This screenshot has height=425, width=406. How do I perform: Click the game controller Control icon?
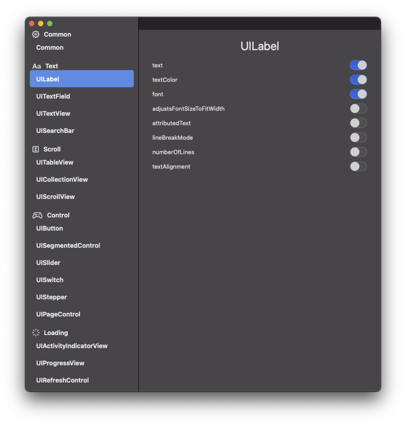[38, 215]
